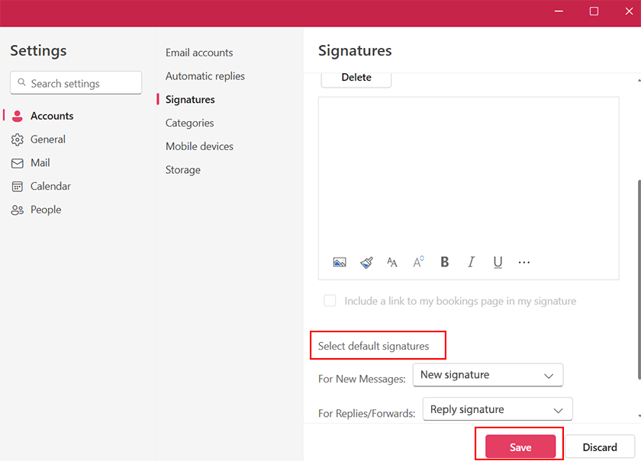
Task: Select Calendar in the Settings sidebar
Action: 50,186
